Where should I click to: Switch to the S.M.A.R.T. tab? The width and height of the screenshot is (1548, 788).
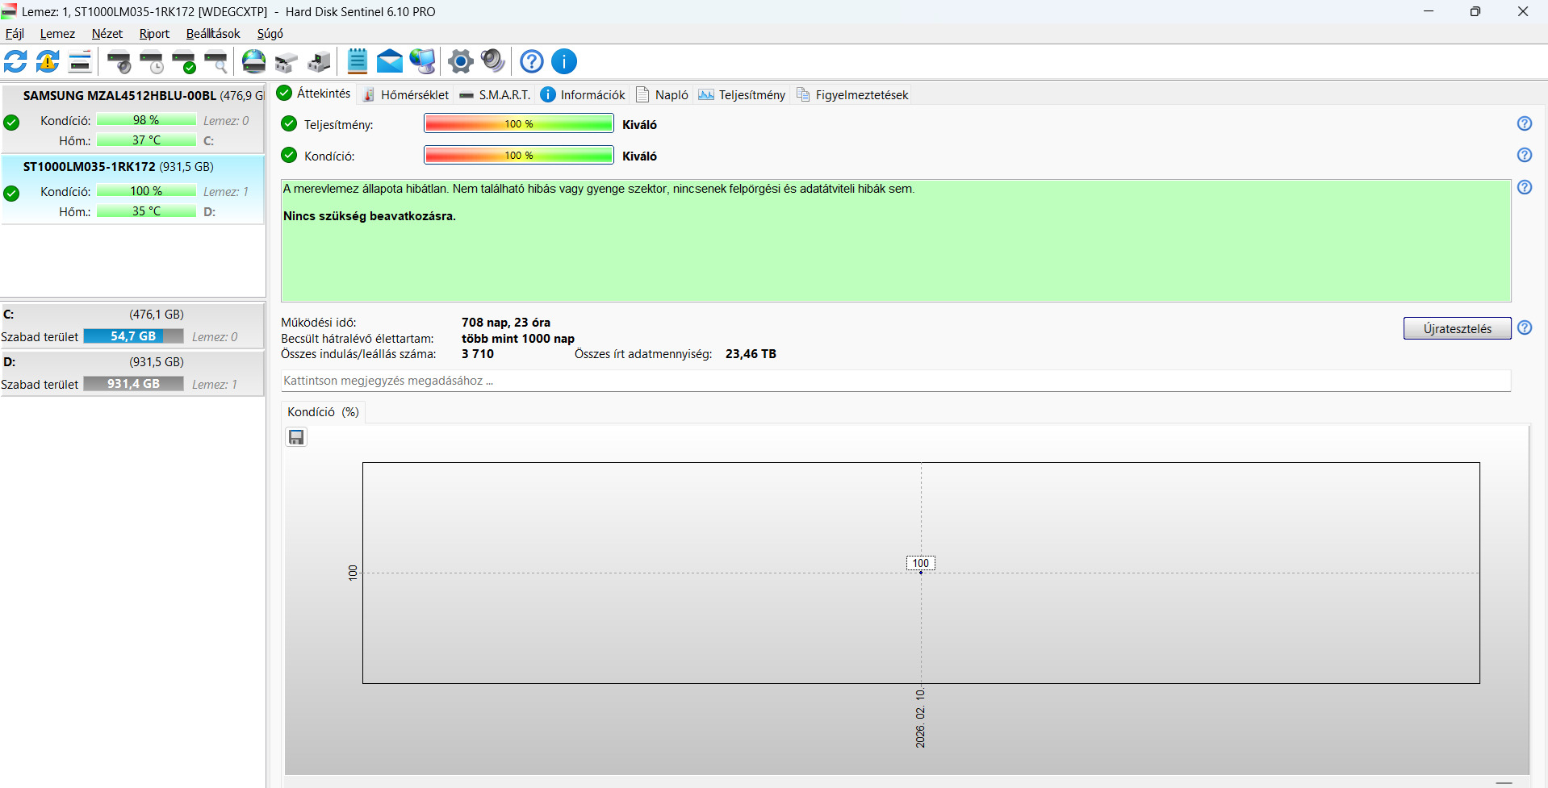pyautogui.click(x=495, y=94)
